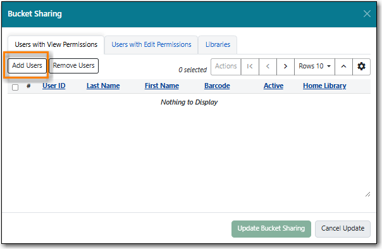This screenshot has height=249, width=382.
Task: Sort by User ID column header
Action: [54, 86]
